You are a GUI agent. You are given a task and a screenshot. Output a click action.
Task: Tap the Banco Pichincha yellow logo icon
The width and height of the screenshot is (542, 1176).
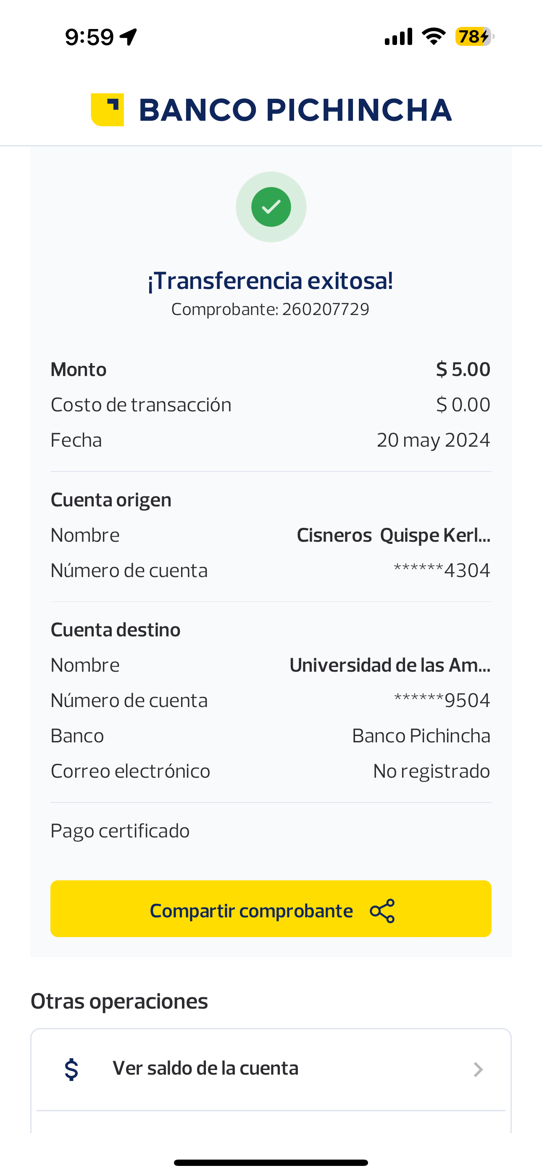click(107, 109)
